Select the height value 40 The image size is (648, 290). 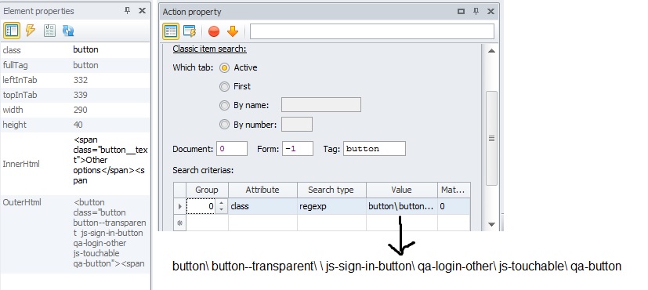pyautogui.click(x=78, y=125)
